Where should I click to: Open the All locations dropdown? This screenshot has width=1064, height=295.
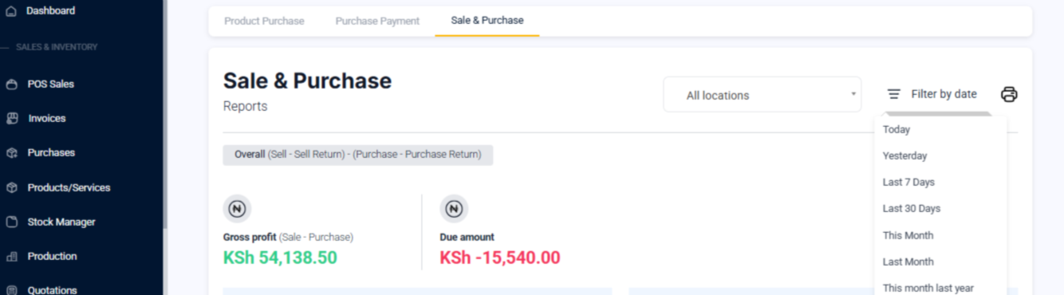pyautogui.click(x=762, y=95)
